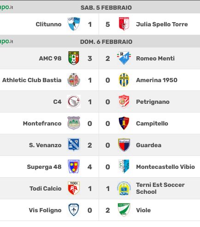This screenshot has width=200, height=227.
Task: Click the Clitunno team crest
Action: coord(74,24)
